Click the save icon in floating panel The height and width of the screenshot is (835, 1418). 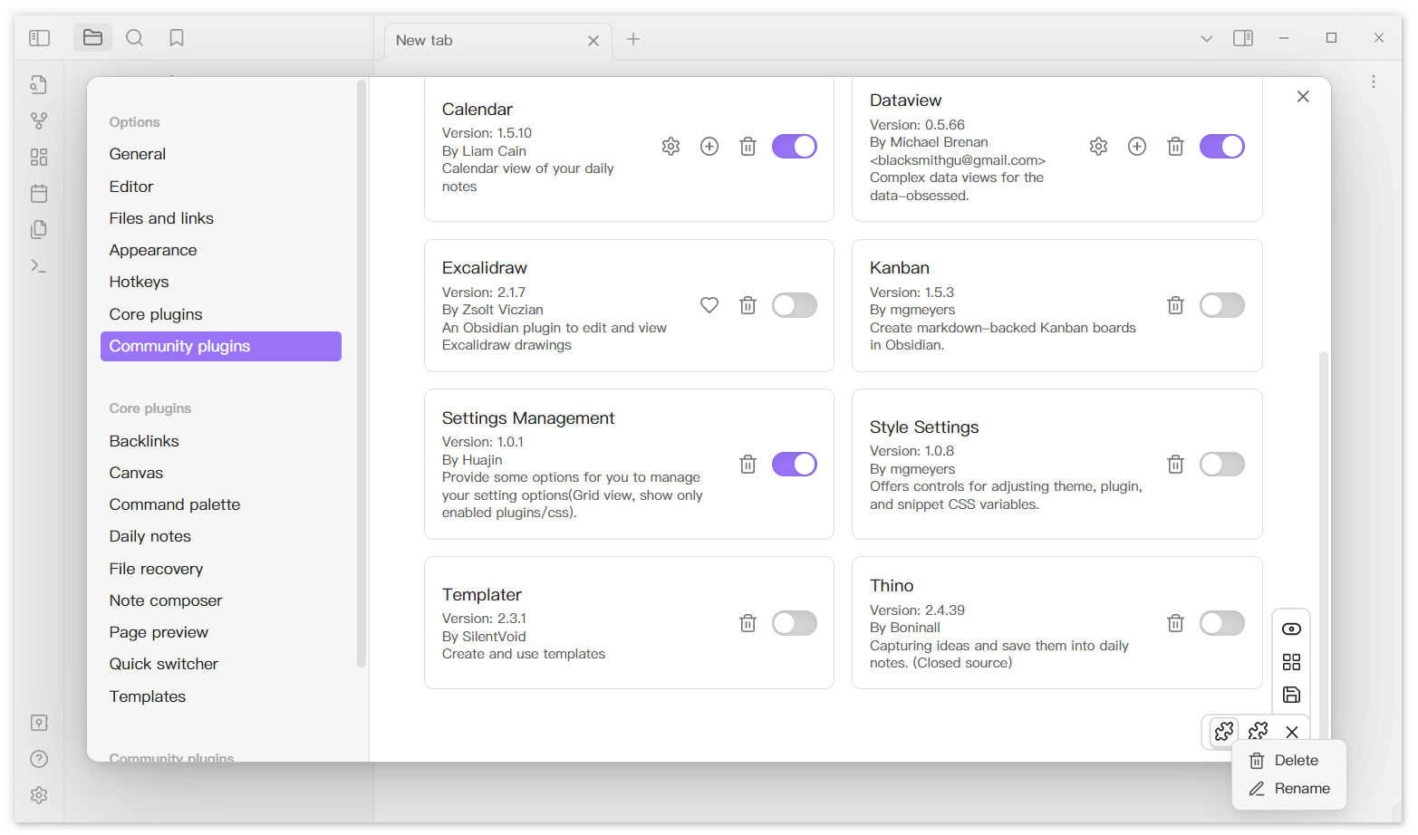(x=1292, y=695)
